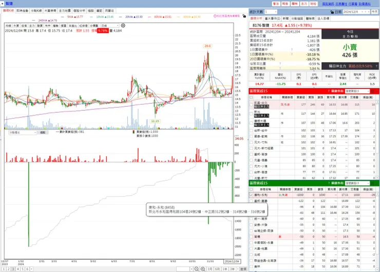
Task: Toggle 均線 indicator on chart toolbar
Action: pos(9,26)
